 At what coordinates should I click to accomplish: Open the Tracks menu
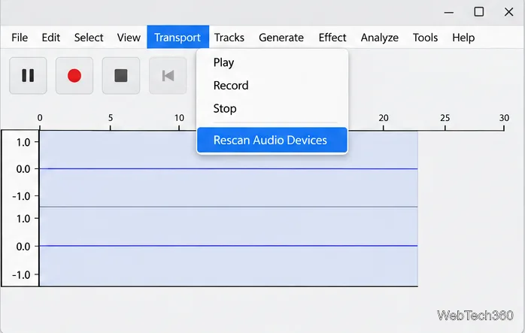(229, 38)
